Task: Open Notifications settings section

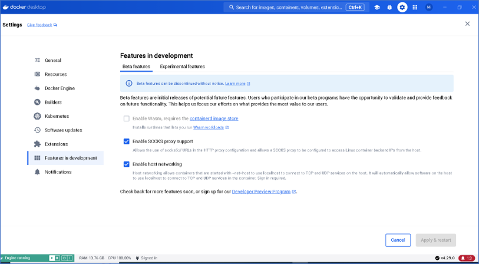Action: [x=65, y=172]
